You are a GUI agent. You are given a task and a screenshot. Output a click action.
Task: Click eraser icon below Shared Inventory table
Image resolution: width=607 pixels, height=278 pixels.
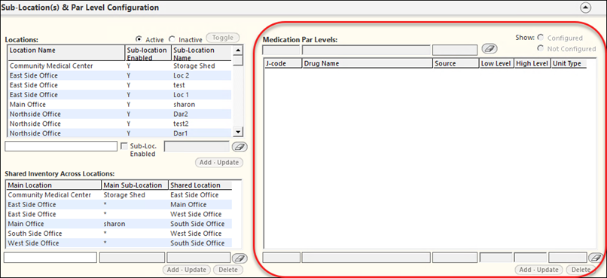[x=239, y=258]
